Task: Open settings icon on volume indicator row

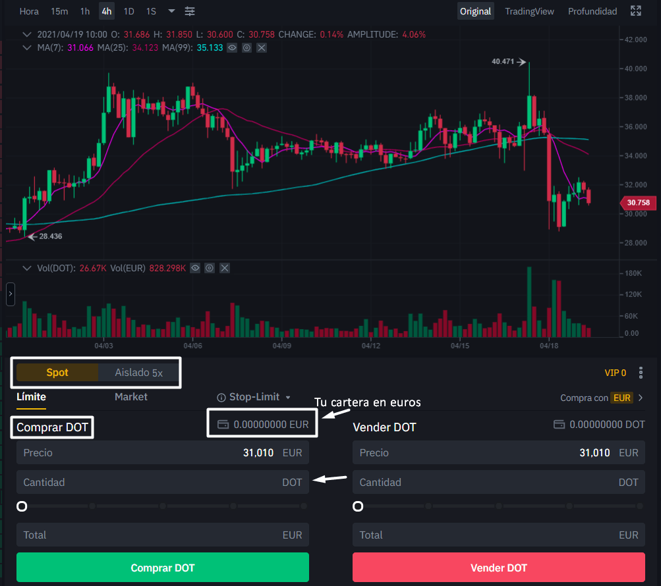Action: click(x=210, y=268)
